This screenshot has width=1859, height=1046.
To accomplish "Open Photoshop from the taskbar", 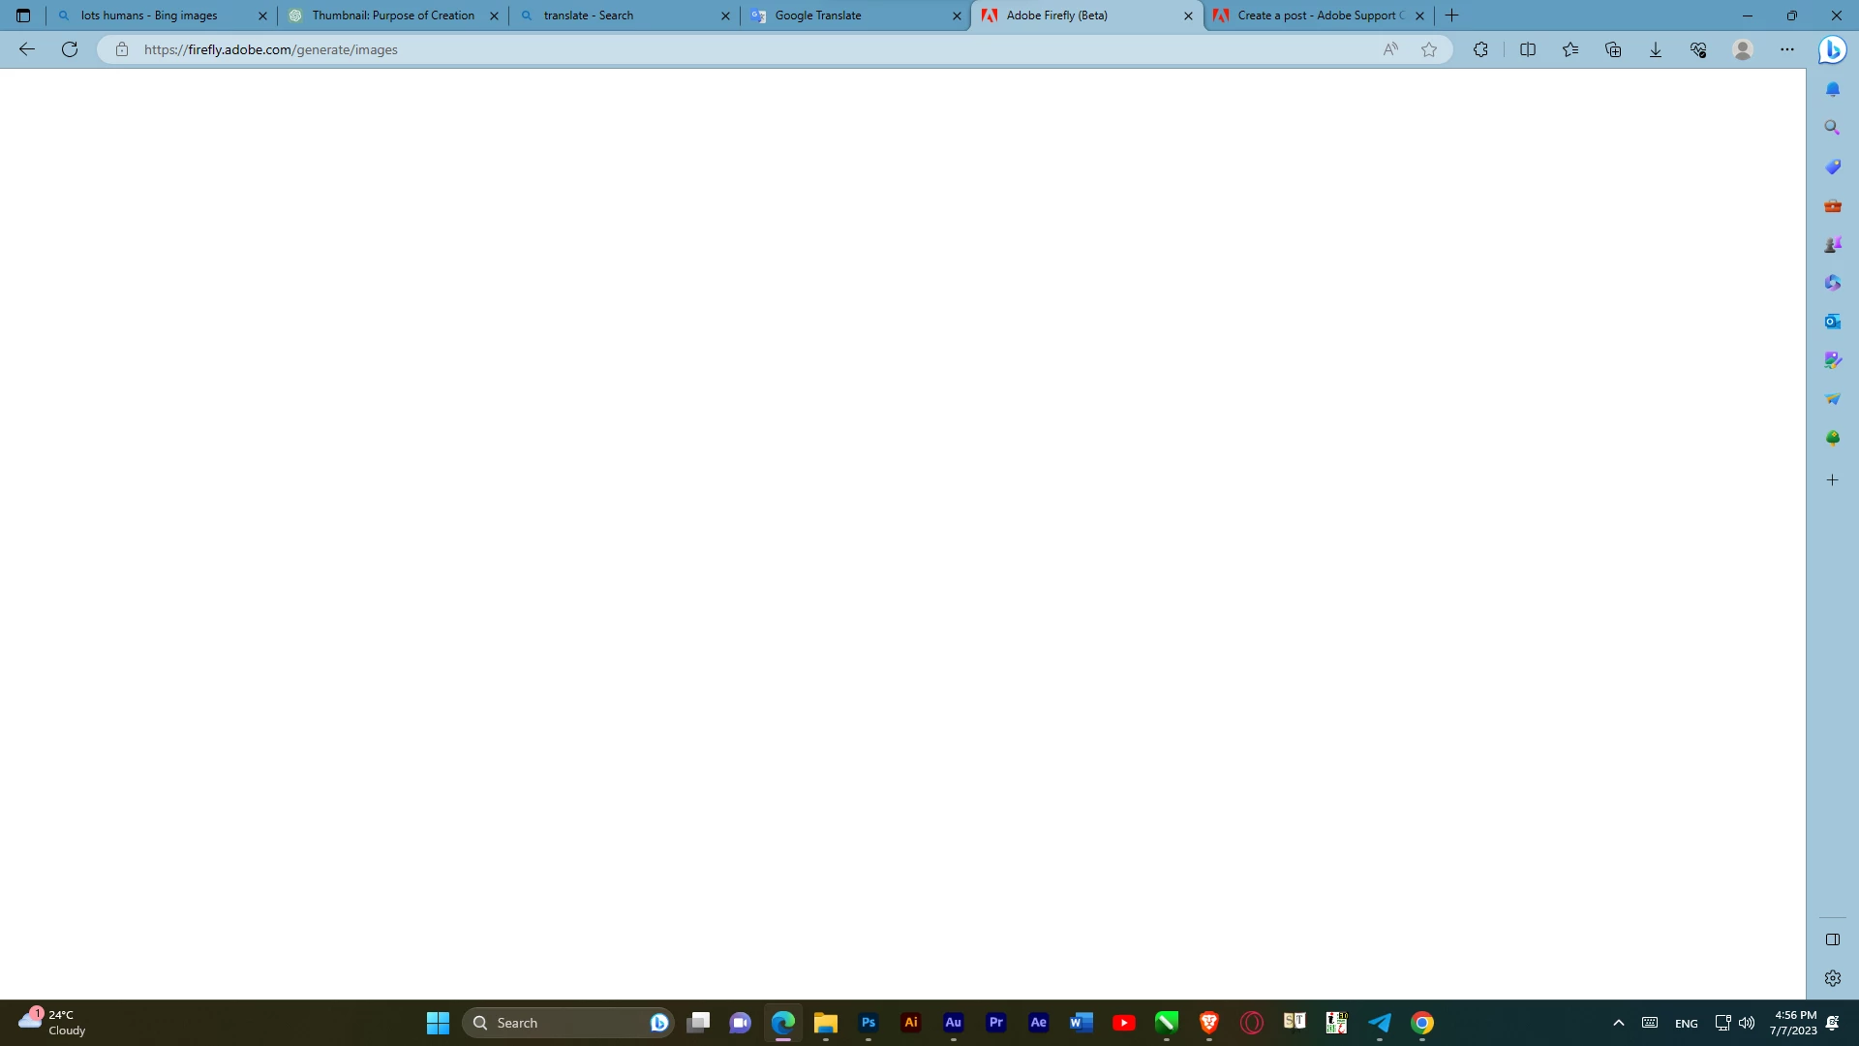I will pyautogui.click(x=869, y=1023).
